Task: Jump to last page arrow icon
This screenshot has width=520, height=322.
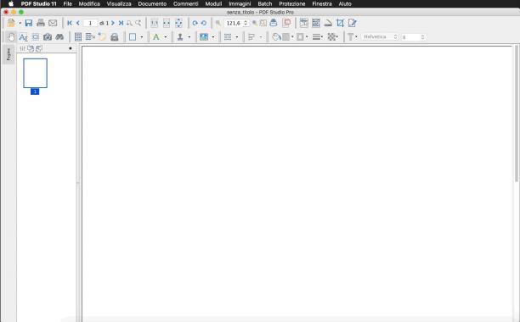Action: pyautogui.click(x=121, y=23)
